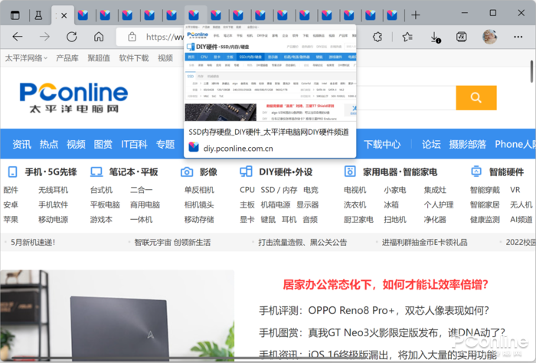Open headline 居家办公常态化下 article

[385, 284]
